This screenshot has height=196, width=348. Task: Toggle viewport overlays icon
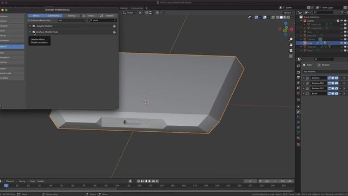pos(265,17)
